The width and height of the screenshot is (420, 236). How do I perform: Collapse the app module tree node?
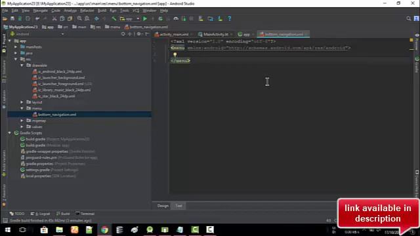point(10,41)
